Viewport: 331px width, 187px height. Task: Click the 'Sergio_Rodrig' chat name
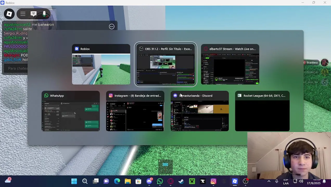coord(16,34)
